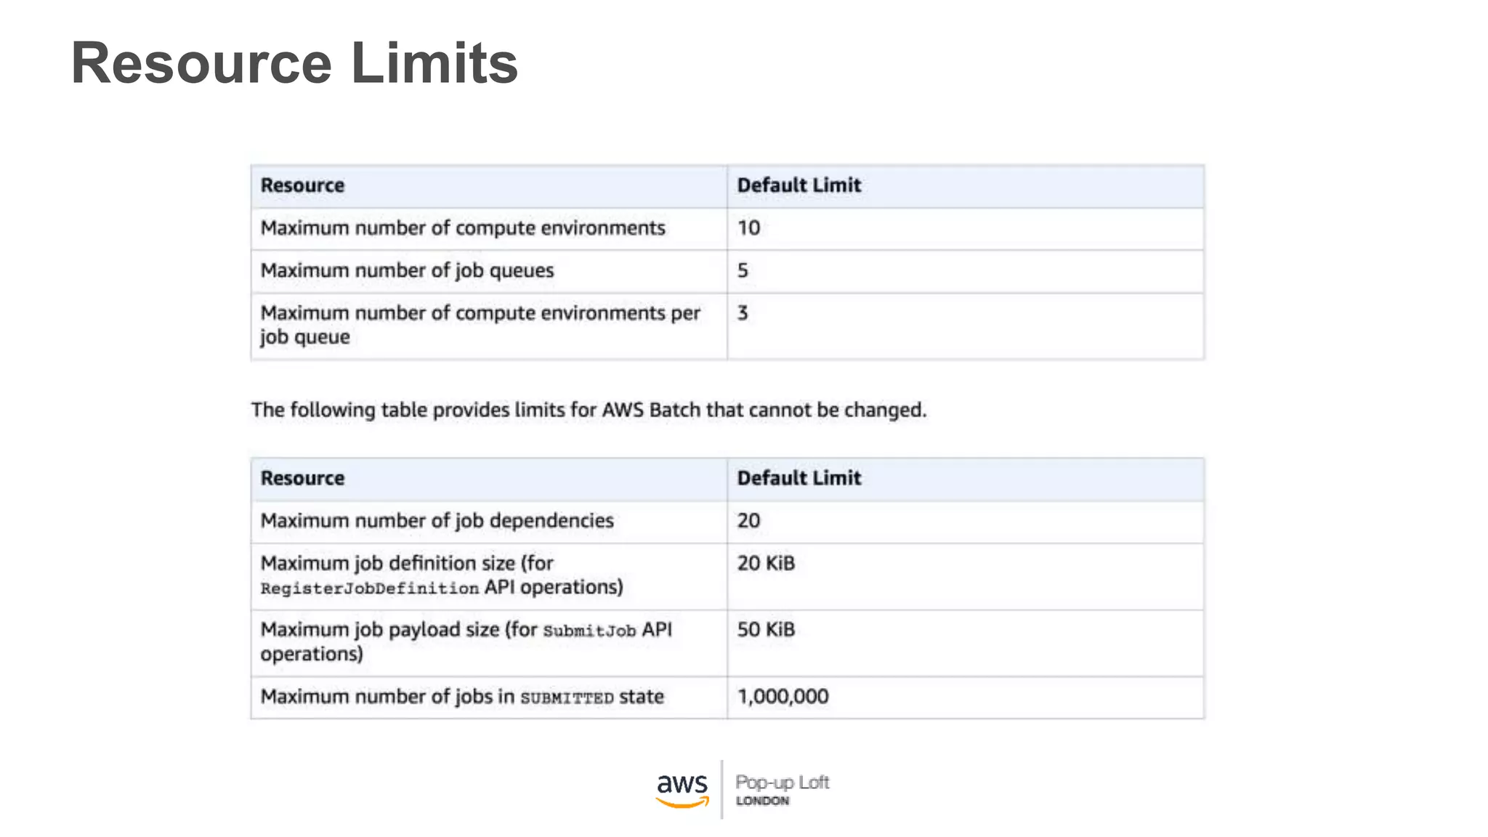
Task: Select 'Maximum number of compute environments' row text
Action: [463, 228]
